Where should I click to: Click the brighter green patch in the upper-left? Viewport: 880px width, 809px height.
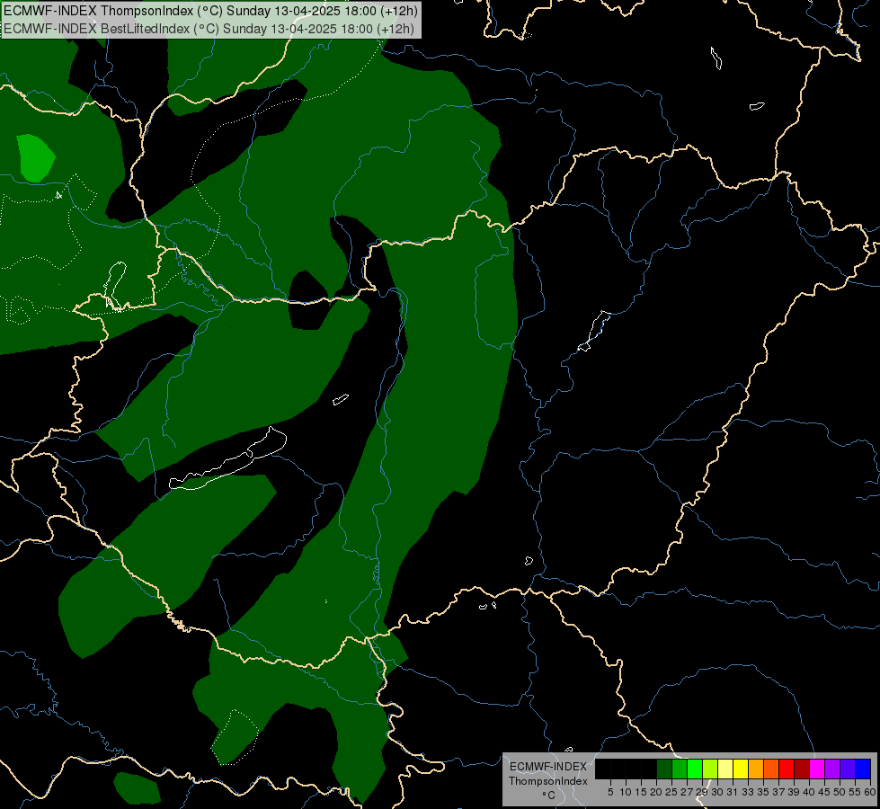tap(35, 158)
